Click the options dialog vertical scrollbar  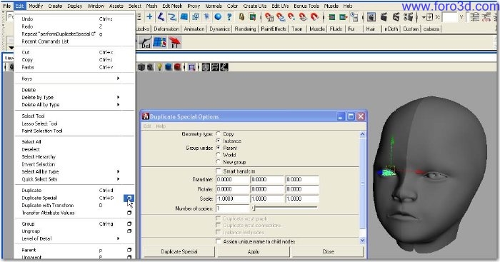(363, 188)
